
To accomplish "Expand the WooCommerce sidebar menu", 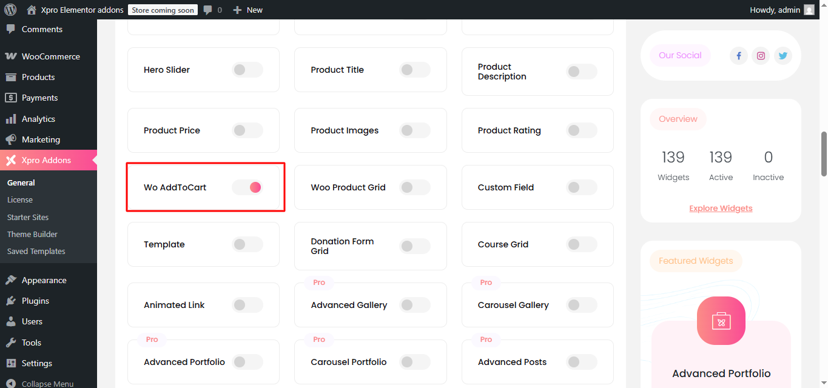I will click(x=50, y=56).
